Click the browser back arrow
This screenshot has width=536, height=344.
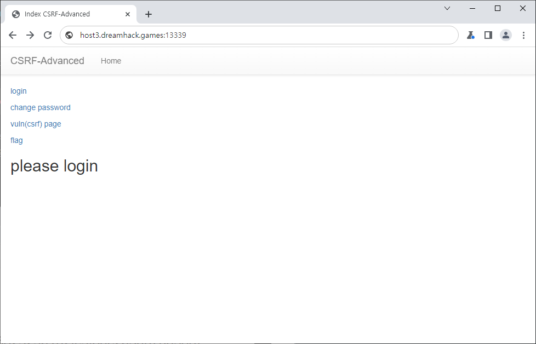(x=13, y=35)
